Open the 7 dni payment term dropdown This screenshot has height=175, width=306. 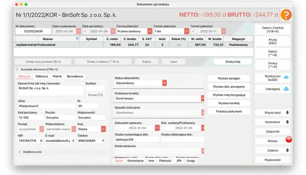tap(187, 31)
